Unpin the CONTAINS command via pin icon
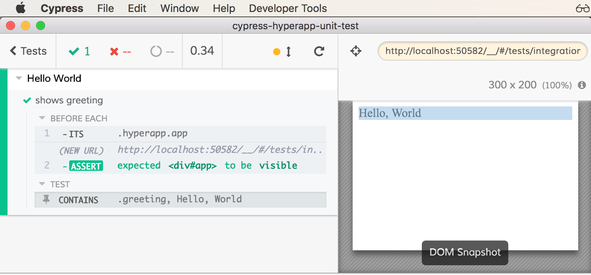591x275 pixels. tap(46, 199)
